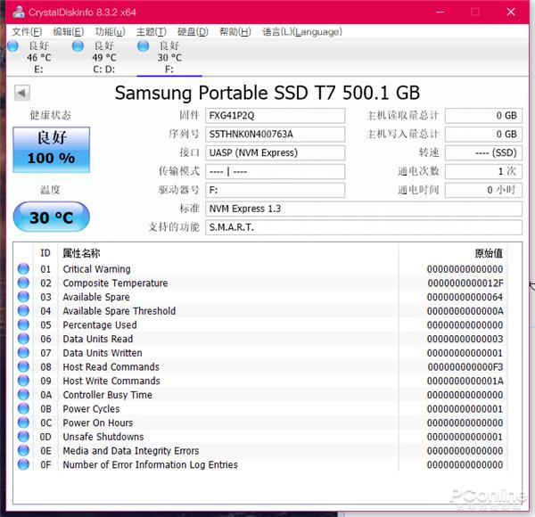Viewport: 535px width, 517px height.
Task: Click the status orb for Available Spare Threshold
Action: pos(23,311)
